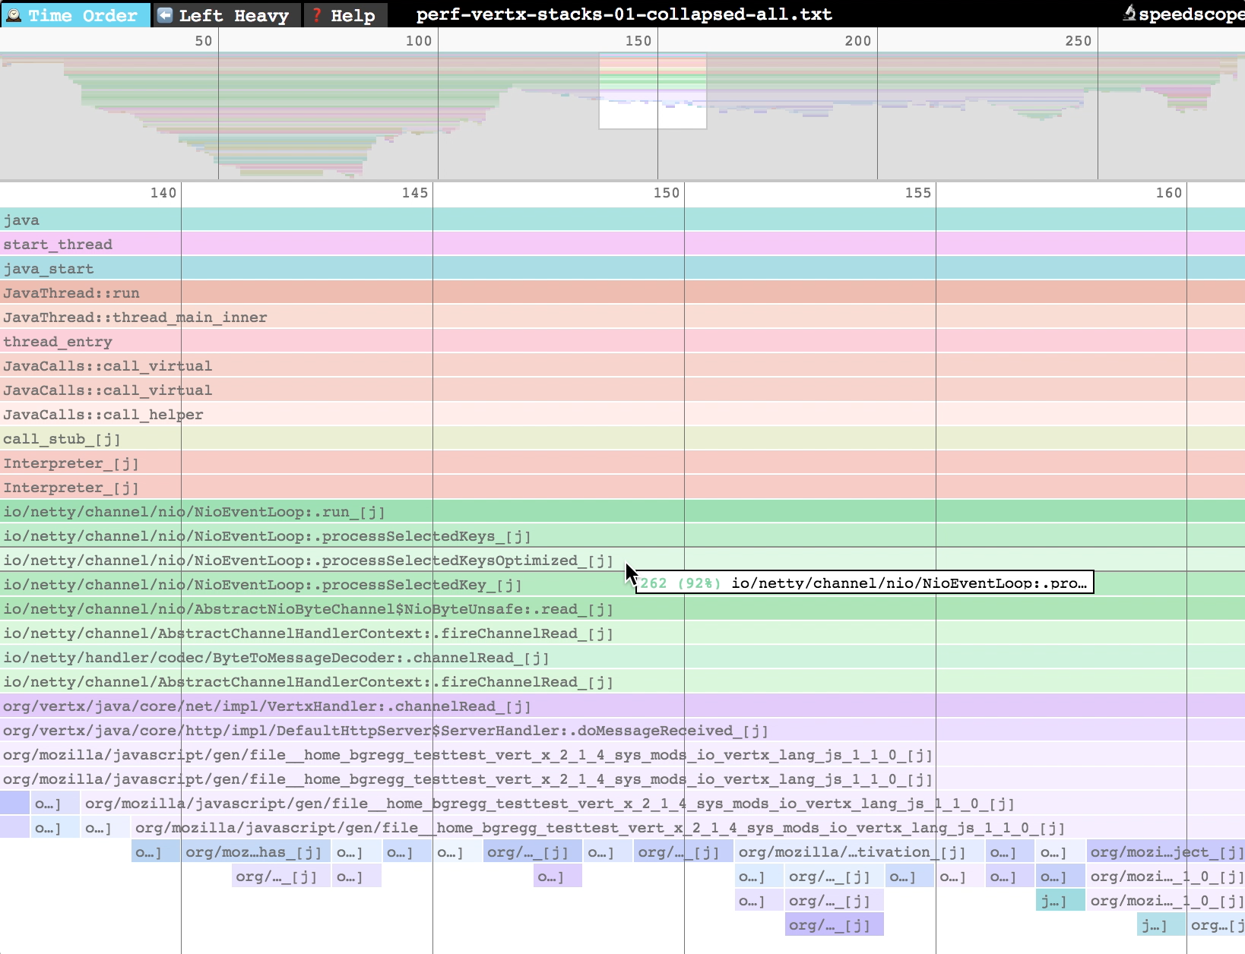1245x954 pixels.
Task: Switch to Left Heavy view
Action: [x=227, y=15]
